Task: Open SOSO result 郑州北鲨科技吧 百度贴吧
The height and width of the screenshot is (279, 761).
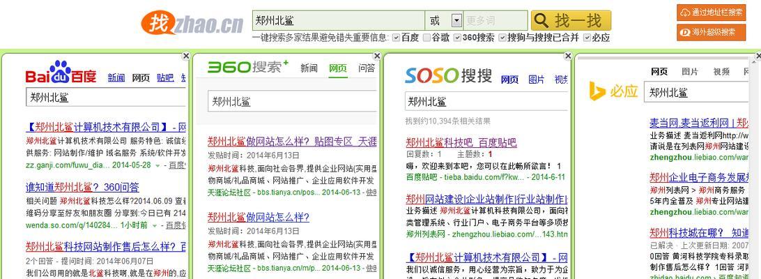Action: pyautogui.click(x=461, y=142)
